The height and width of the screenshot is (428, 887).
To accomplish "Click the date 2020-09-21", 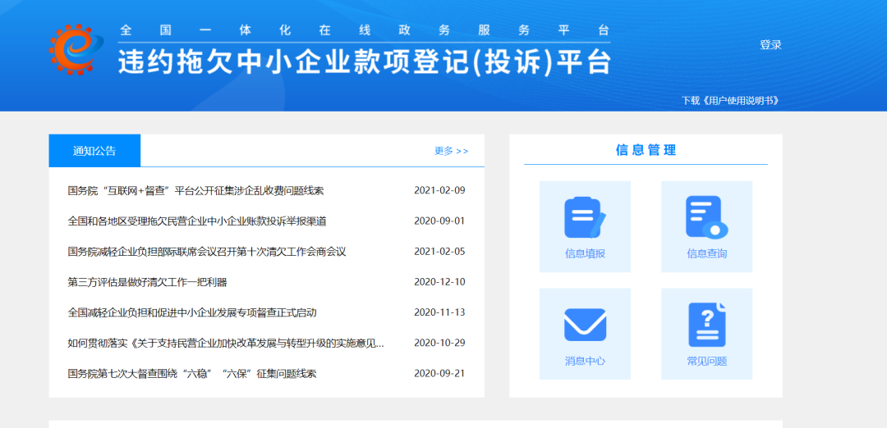I will pyautogui.click(x=439, y=373).
